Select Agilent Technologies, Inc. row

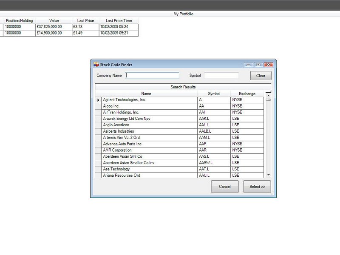[179, 100]
